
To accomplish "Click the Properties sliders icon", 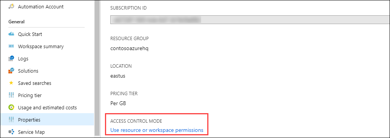I will (x=11, y=120).
